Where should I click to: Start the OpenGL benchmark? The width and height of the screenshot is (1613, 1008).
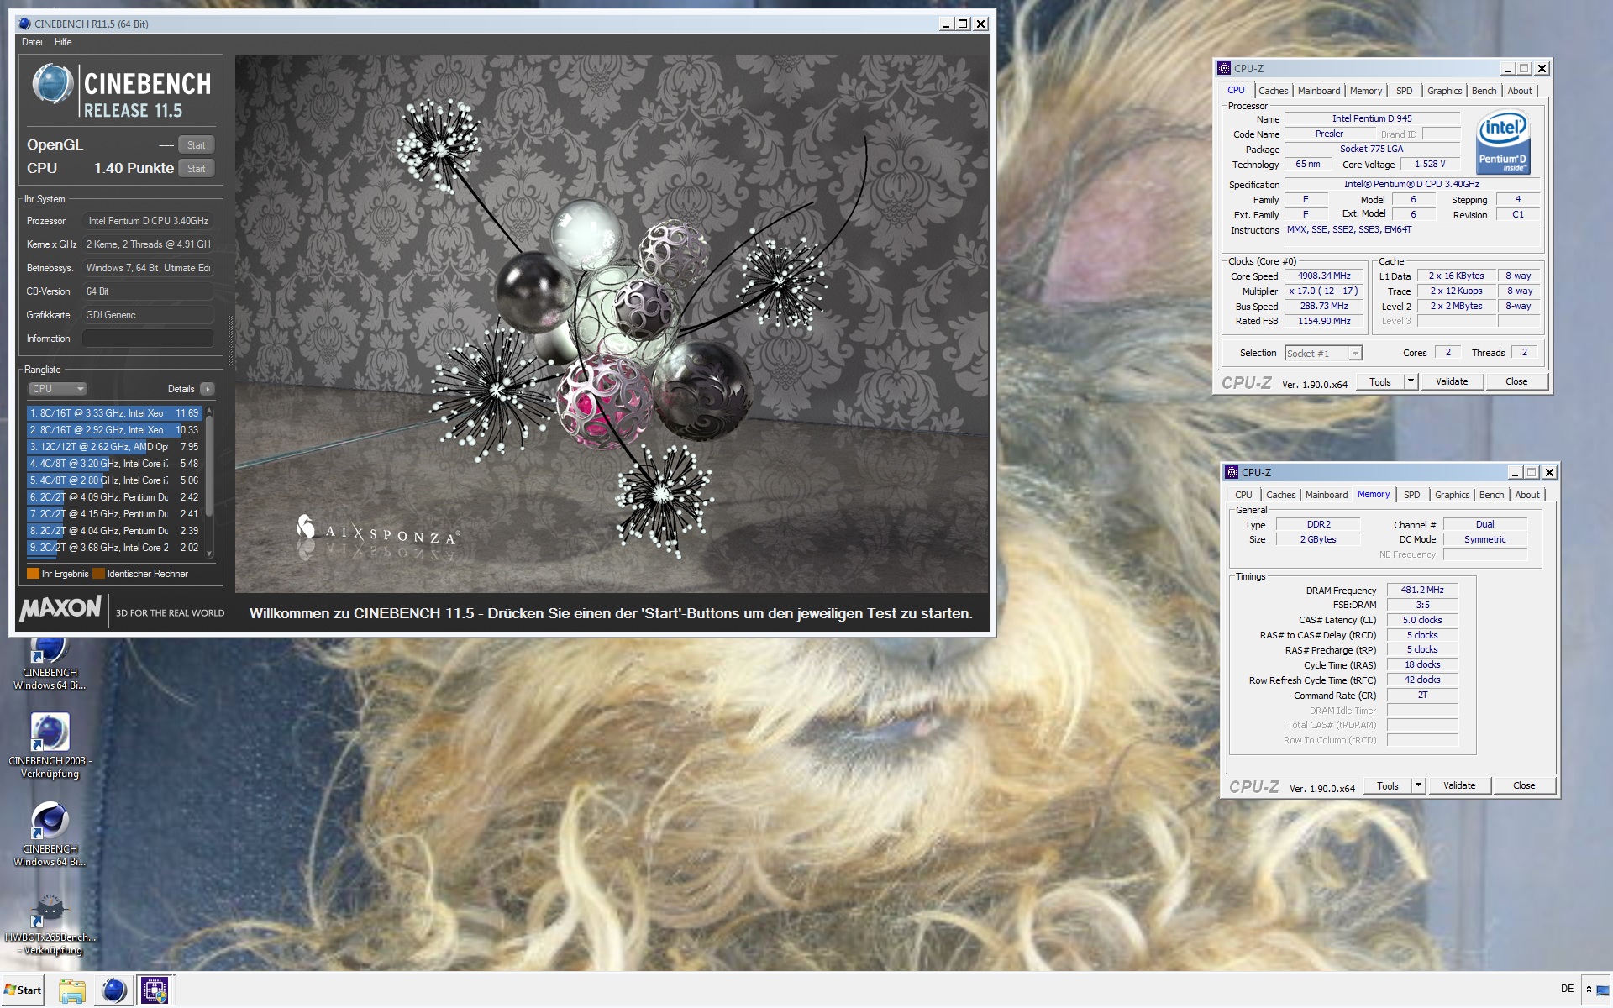coord(197,145)
